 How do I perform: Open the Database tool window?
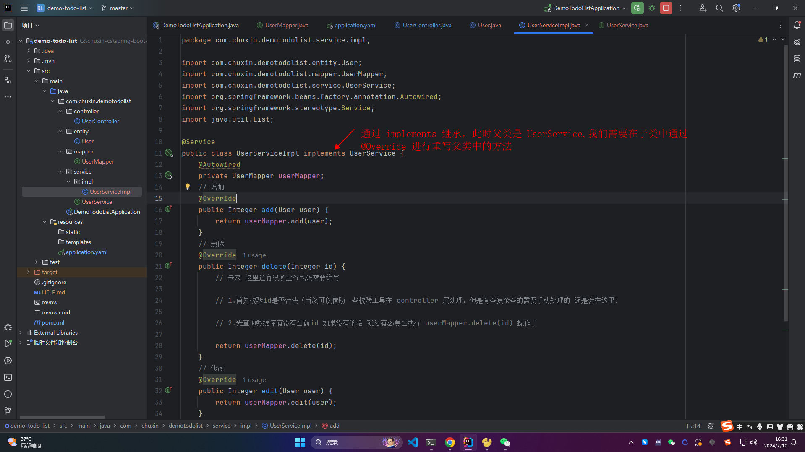[797, 59]
